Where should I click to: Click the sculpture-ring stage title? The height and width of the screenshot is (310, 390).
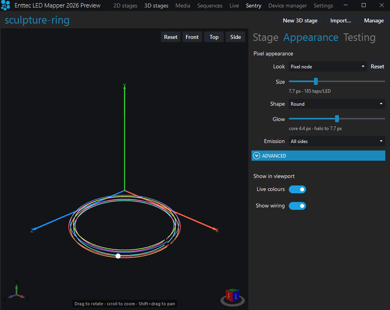(37, 20)
